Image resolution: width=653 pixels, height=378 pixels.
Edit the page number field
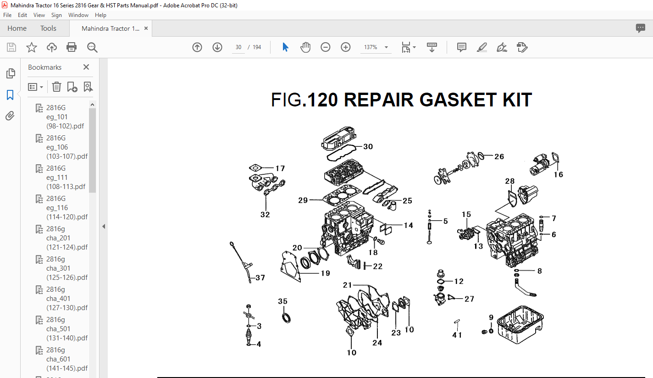click(x=238, y=47)
